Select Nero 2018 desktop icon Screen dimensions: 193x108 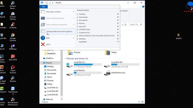point(13,58)
